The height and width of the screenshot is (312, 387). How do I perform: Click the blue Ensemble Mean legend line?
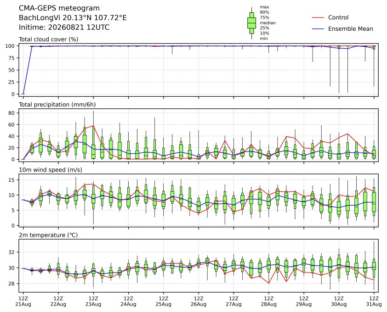[x=318, y=29]
